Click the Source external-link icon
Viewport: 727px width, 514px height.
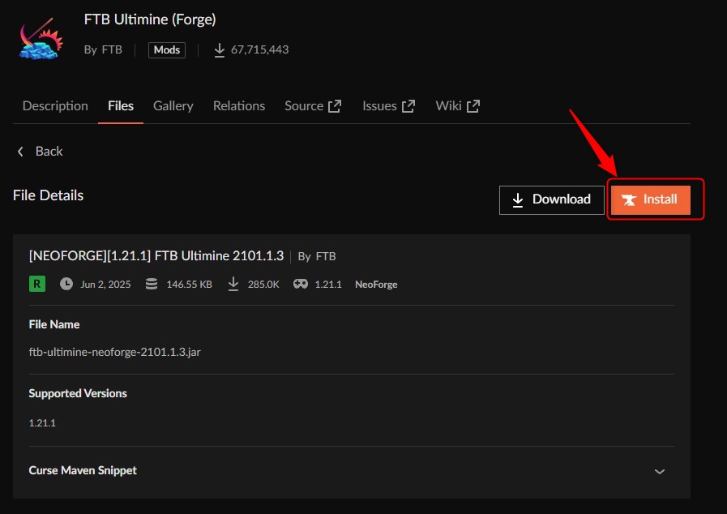335,106
